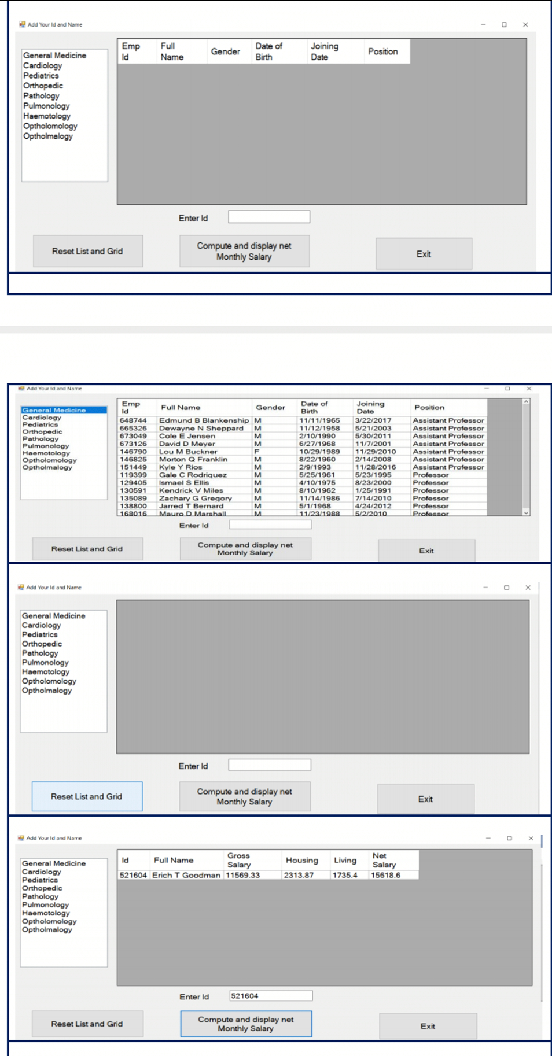552x1056 pixels.
Task: Click the Kendrick V Miles name cell
Action: coord(204,490)
